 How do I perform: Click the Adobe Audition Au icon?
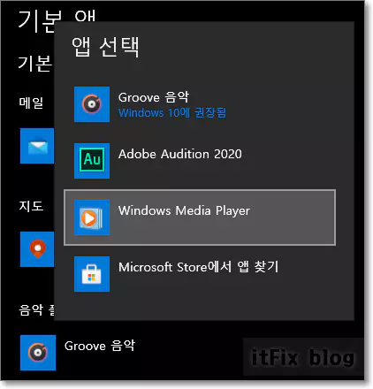[92, 161]
